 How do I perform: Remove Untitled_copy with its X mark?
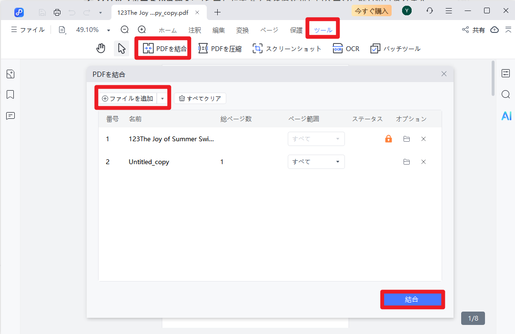(424, 162)
